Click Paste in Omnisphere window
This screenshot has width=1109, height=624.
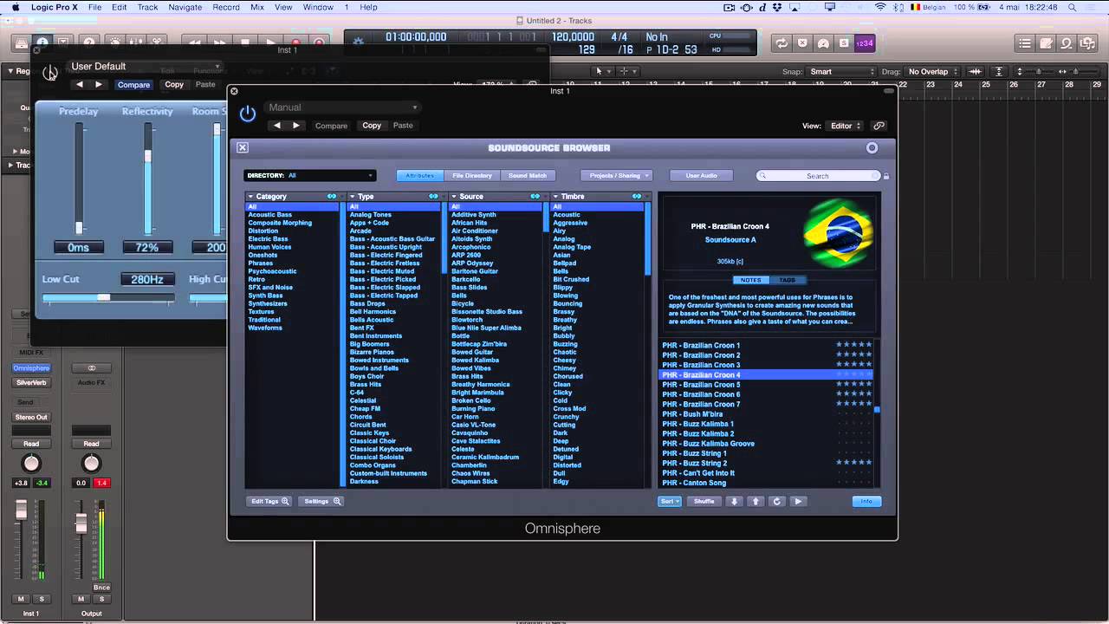tap(403, 126)
